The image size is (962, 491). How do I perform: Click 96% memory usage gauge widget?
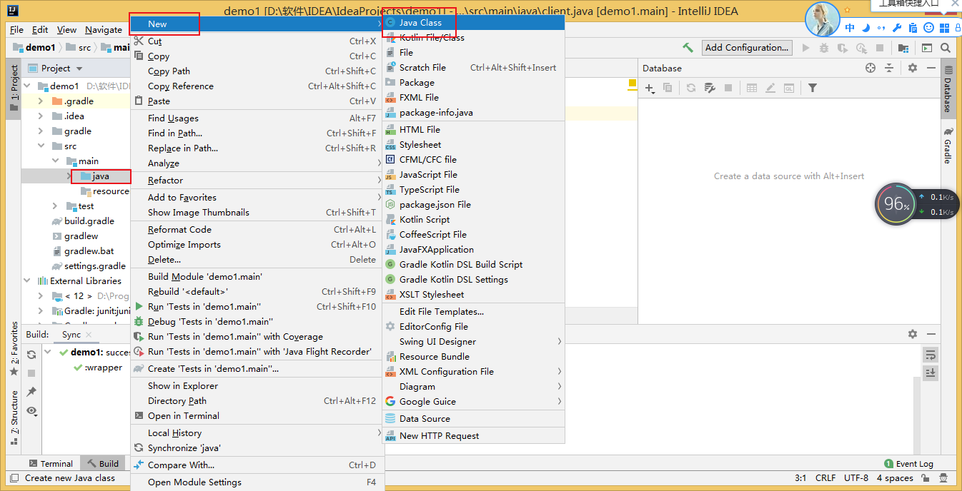click(x=896, y=205)
